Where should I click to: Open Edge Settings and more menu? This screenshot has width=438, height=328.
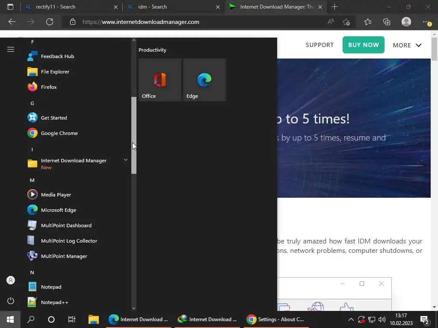pyautogui.click(x=426, y=22)
